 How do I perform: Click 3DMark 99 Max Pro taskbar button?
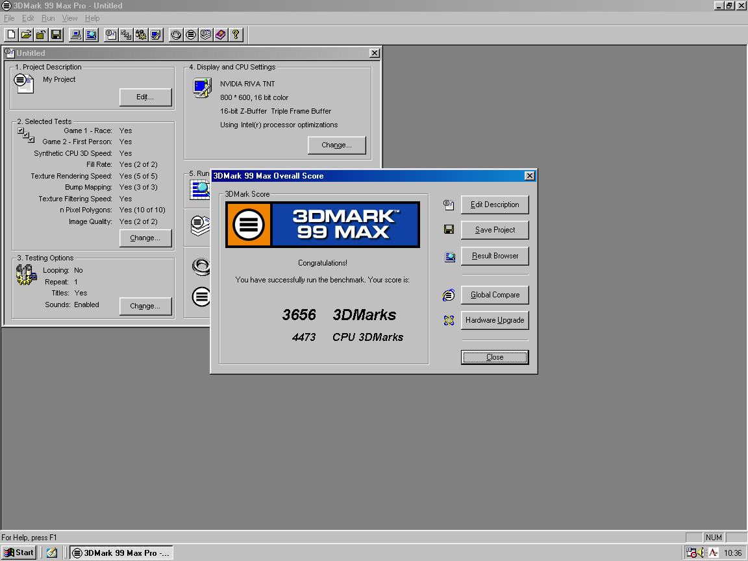(x=121, y=553)
